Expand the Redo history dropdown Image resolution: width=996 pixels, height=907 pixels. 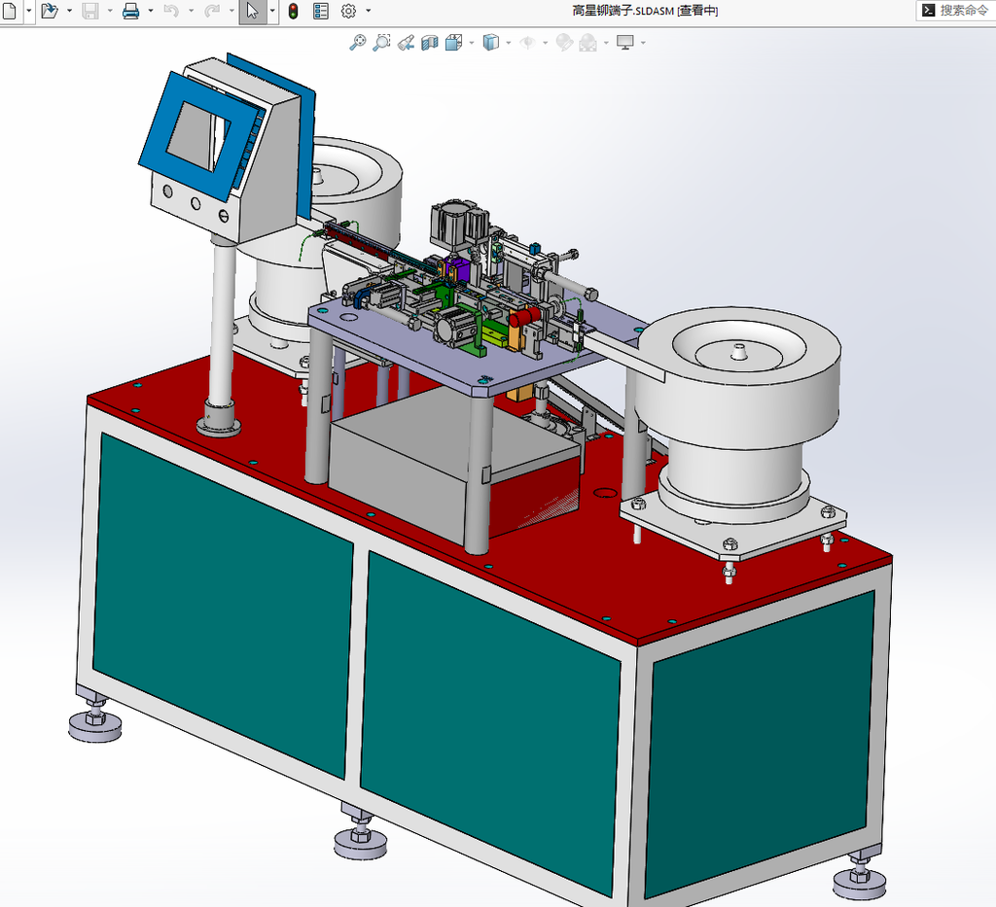pos(231,11)
